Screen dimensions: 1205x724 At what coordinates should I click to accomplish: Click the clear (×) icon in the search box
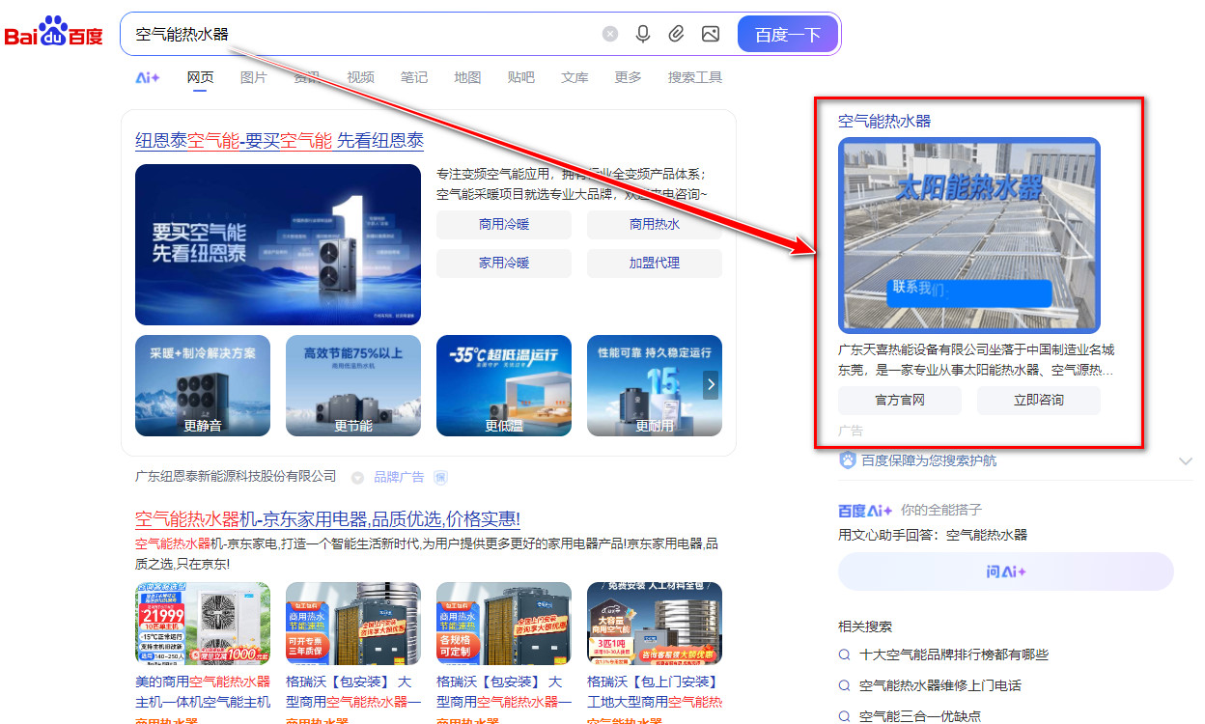(610, 33)
